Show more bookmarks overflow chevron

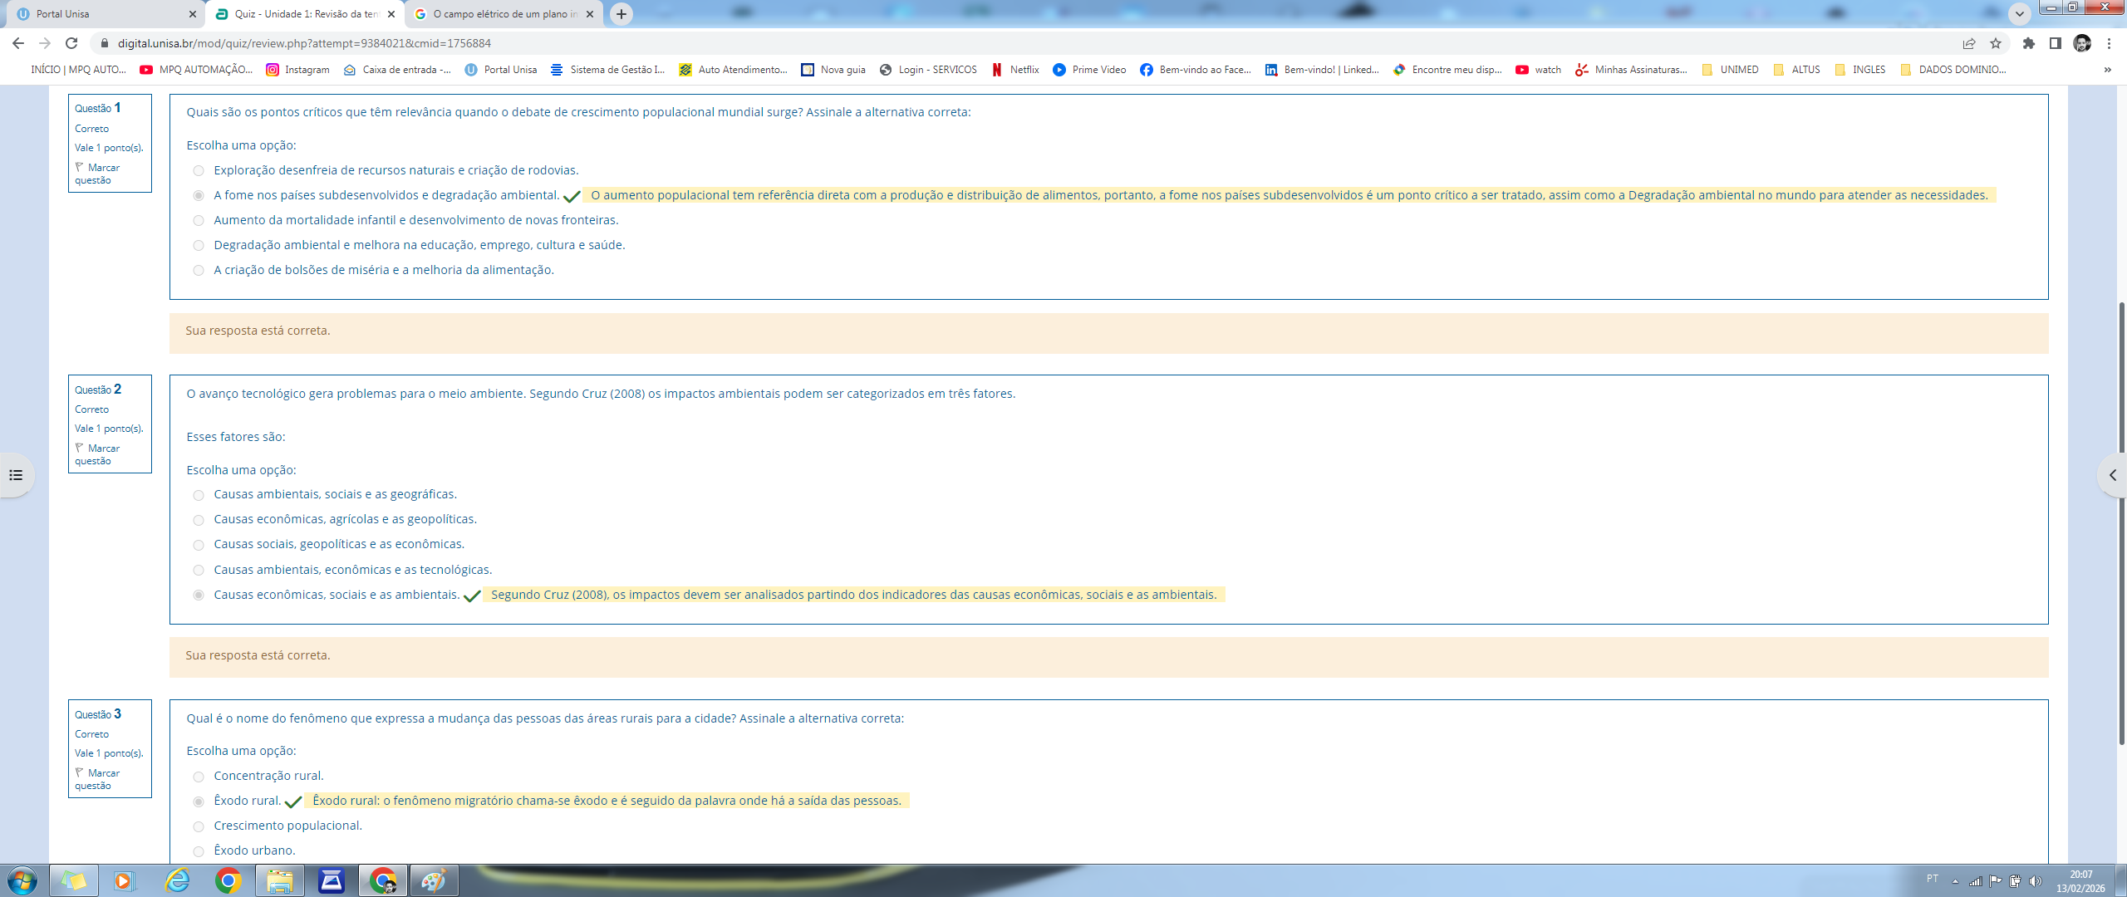point(2107,70)
